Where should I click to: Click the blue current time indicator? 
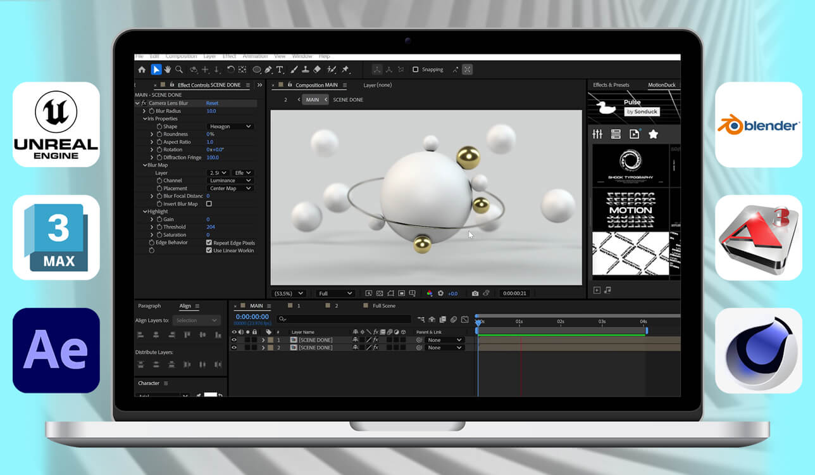pyautogui.click(x=478, y=322)
